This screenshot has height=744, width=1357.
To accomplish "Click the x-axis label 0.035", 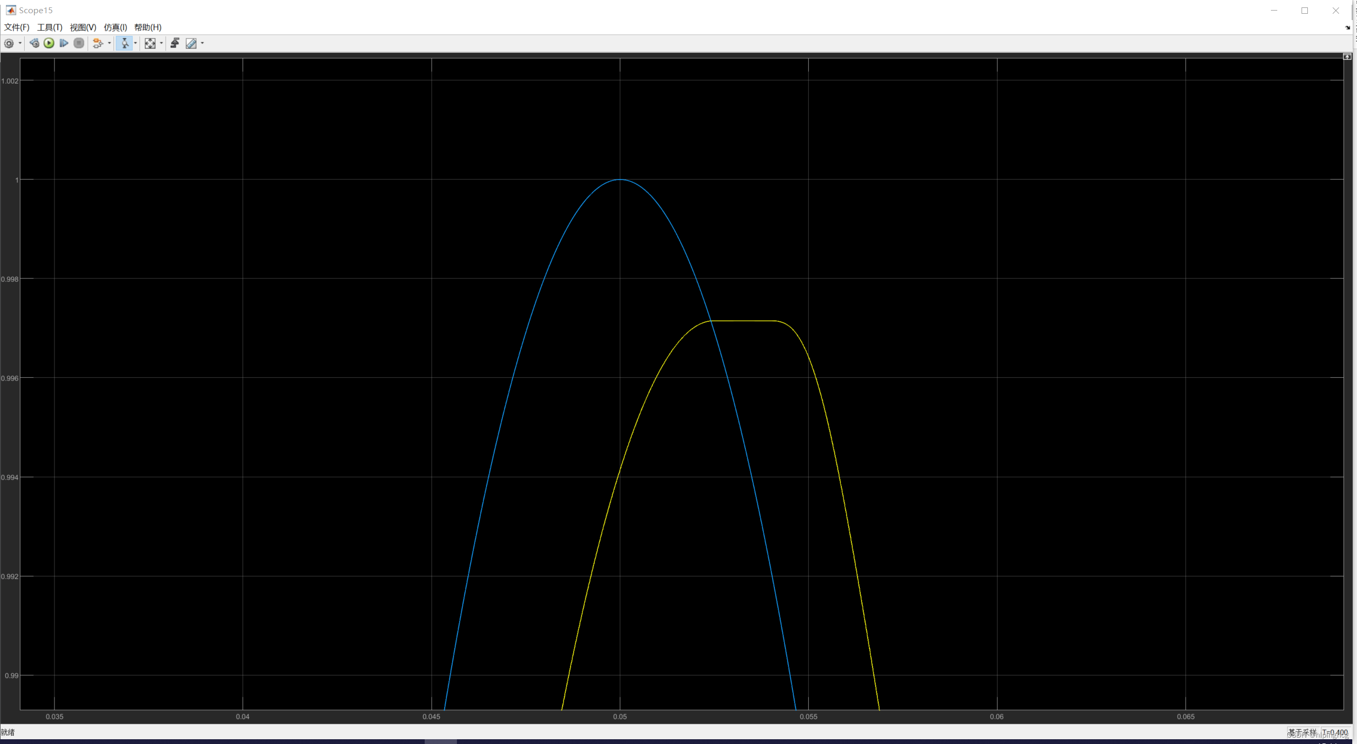I will 54,717.
